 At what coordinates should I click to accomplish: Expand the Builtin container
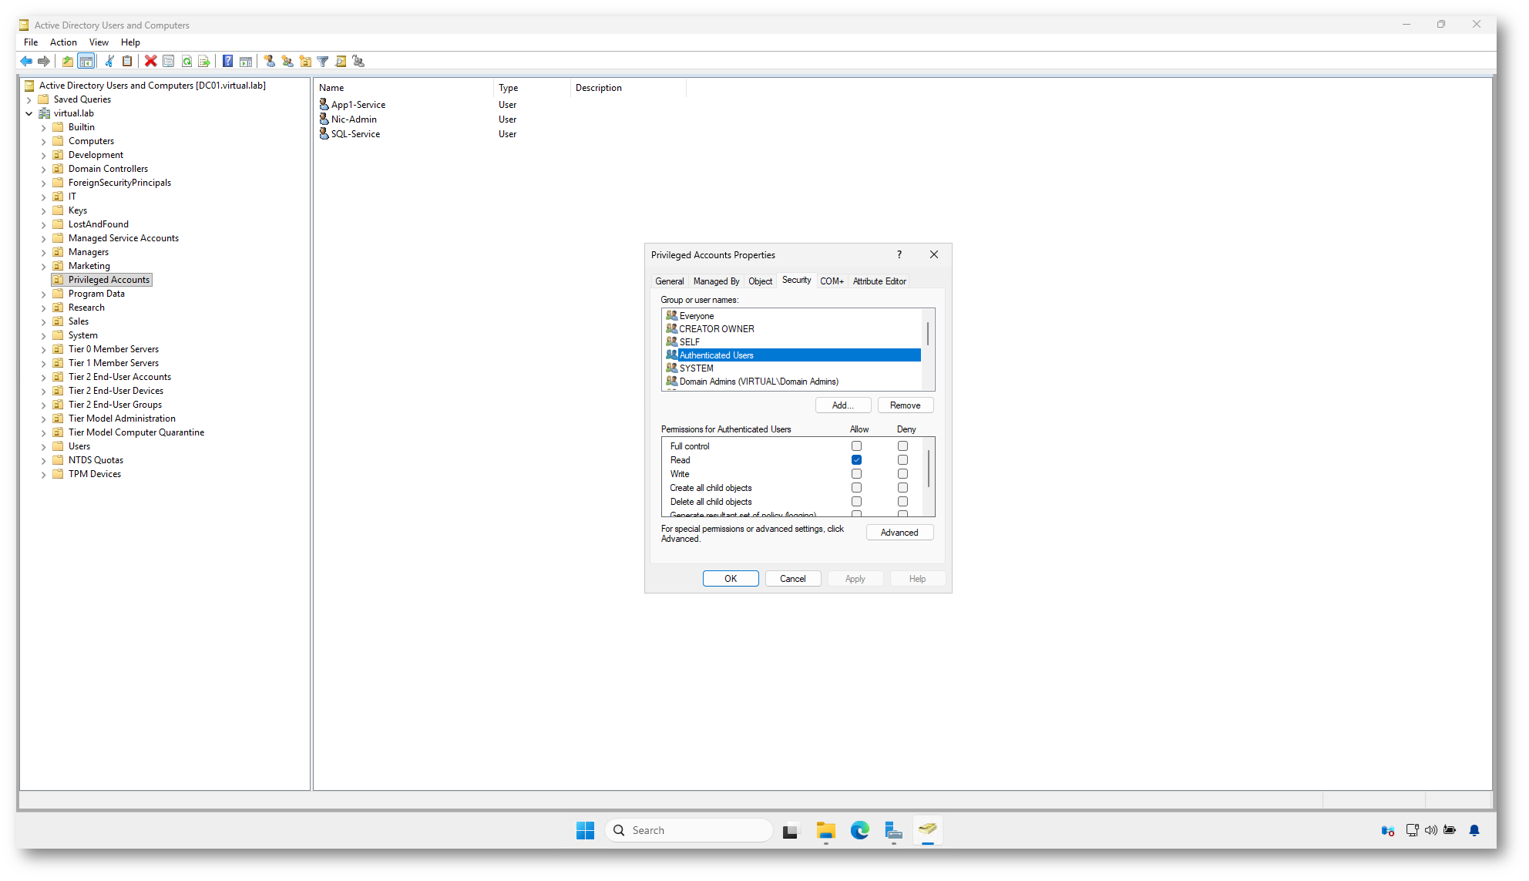44,127
